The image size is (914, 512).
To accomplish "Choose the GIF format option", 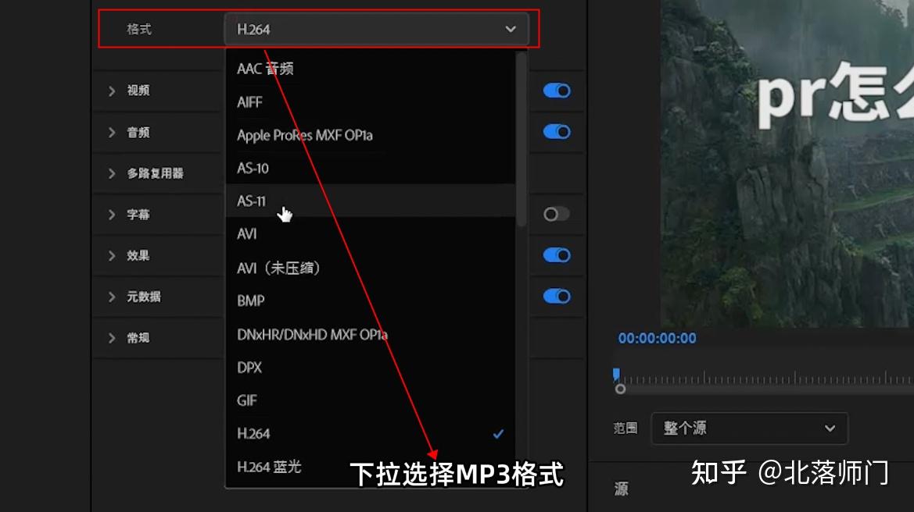I will pyautogui.click(x=247, y=400).
